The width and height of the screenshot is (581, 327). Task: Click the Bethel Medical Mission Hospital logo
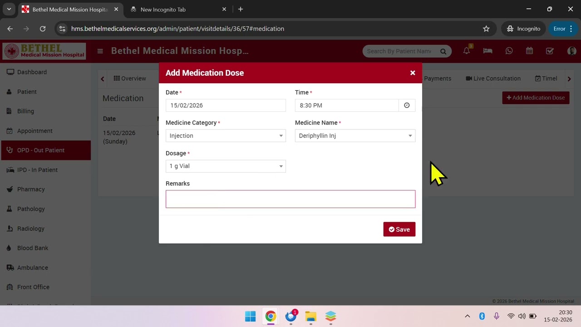(x=44, y=51)
